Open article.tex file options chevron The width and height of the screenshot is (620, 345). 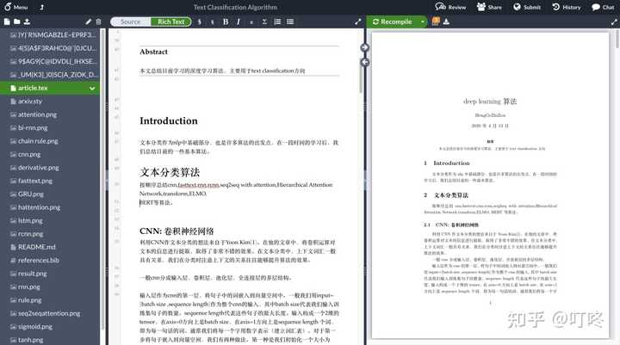92,88
